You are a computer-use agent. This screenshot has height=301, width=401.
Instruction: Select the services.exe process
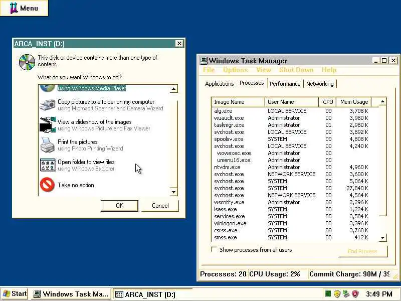click(x=291, y=216)
